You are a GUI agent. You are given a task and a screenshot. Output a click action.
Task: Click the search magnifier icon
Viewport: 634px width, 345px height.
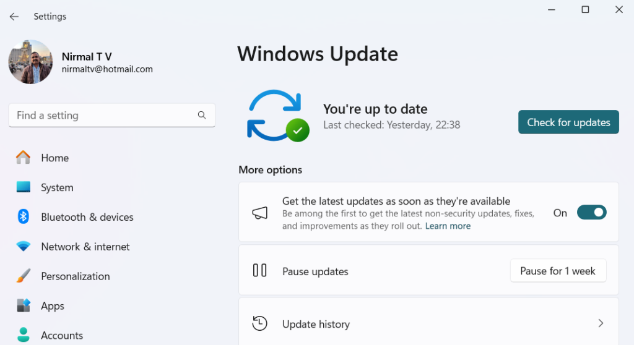click(x=202, y=115)
